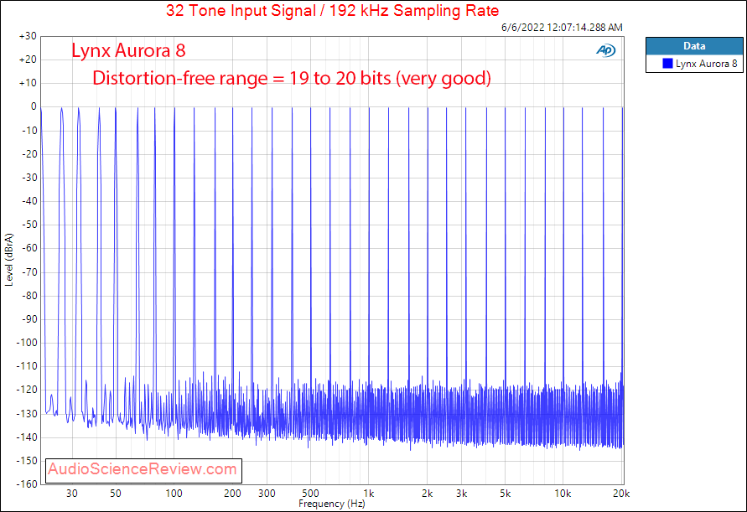747x512 pixels.
Task: Click the Data legend header
Action: tap(694, 46)
